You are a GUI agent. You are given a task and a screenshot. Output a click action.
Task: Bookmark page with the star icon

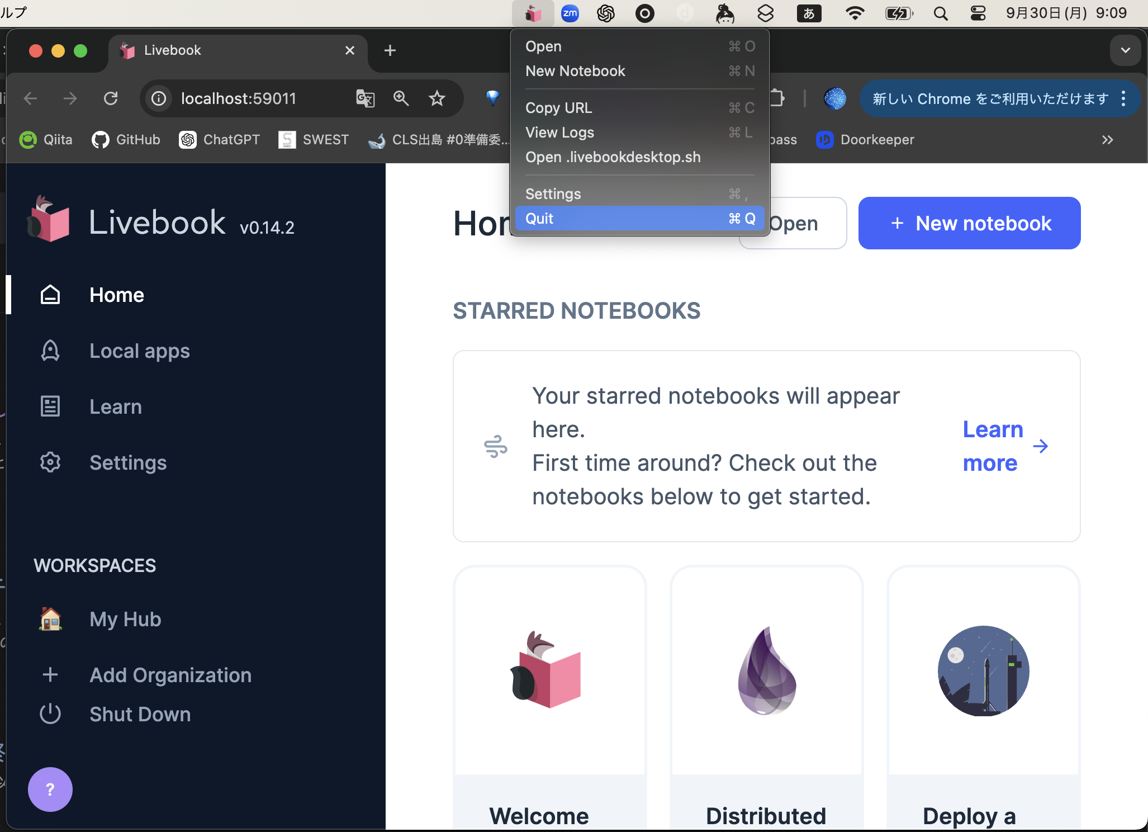[437, 99]
